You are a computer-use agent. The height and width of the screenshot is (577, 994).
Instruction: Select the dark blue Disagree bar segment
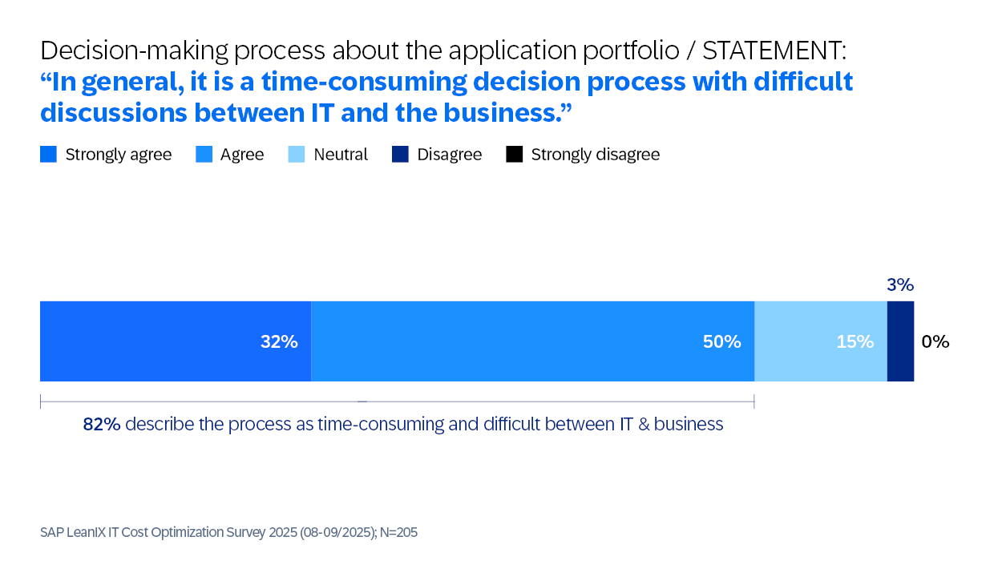click(x=900, y=341)
